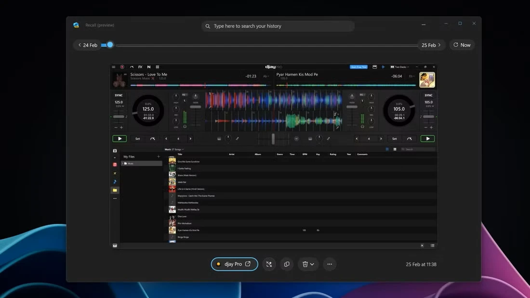The width and height of the screenshot is (530, 298).
Task: Toggle the left deck headphone cue
Action: tap(185, 127)
